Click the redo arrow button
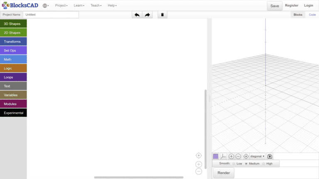This screenshot has width=319, height=179. tap(147, 15)
